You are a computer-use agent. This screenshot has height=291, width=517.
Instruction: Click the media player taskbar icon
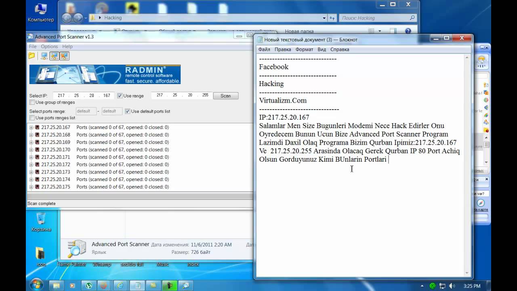[x=73, y=285]
